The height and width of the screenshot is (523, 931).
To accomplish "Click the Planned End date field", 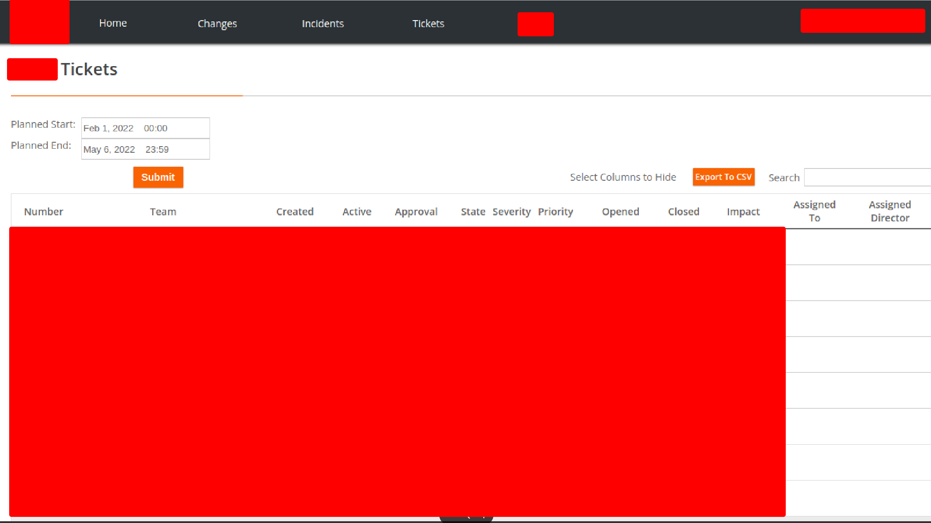I will (145, 149).
